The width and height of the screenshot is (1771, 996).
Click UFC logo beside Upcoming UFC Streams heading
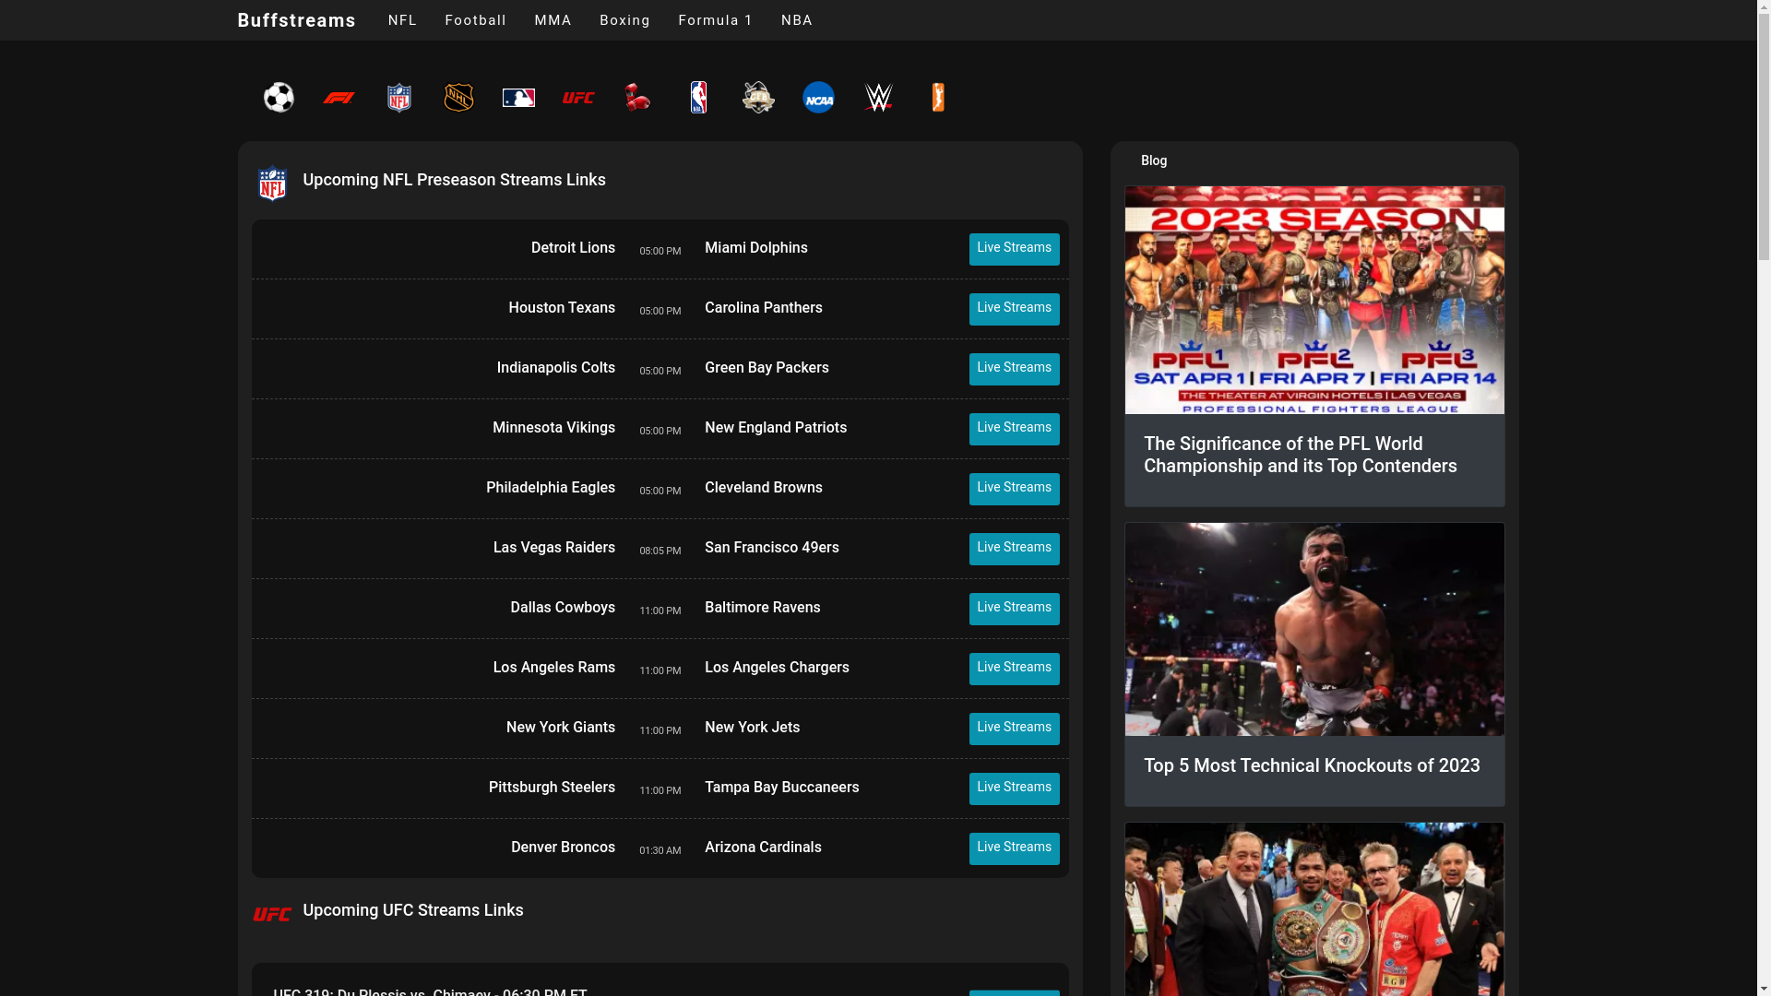272,914
